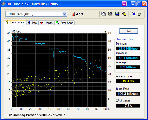Click the Minimum 21.5 MB/sec readout
This screenshot has height=120, width=148.
128,49
